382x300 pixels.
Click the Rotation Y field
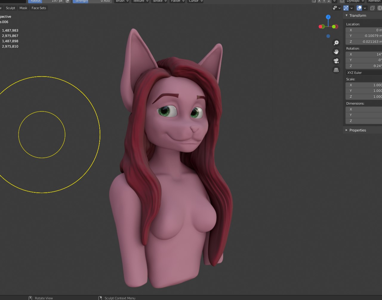coord(364,60)
